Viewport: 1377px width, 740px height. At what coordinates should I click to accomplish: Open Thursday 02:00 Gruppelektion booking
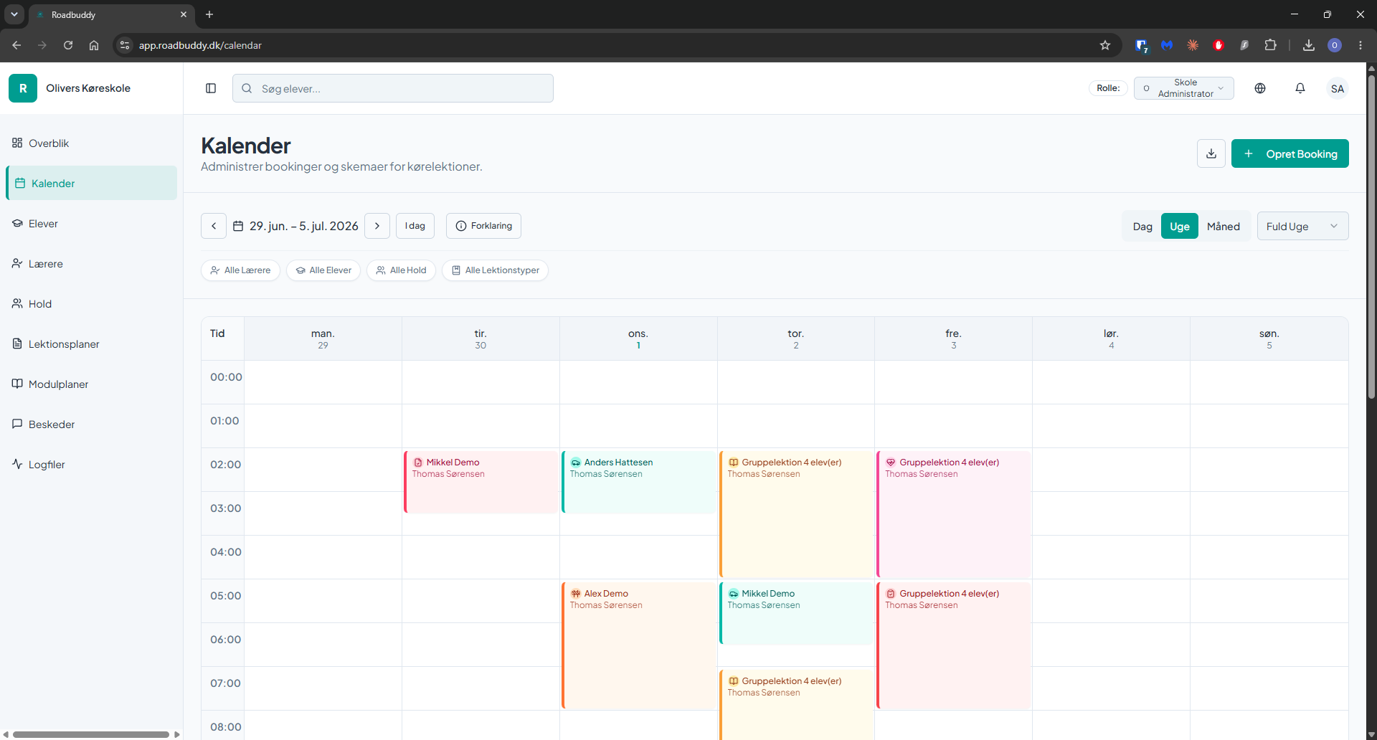pyautogui.click(x=796, y=514)
